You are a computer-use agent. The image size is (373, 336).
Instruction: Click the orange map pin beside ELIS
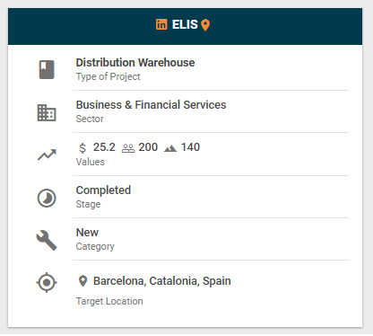(x=205, y=25)
